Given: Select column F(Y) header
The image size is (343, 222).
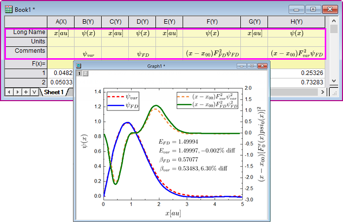Looking at the screenshot, I should point(212,22).
